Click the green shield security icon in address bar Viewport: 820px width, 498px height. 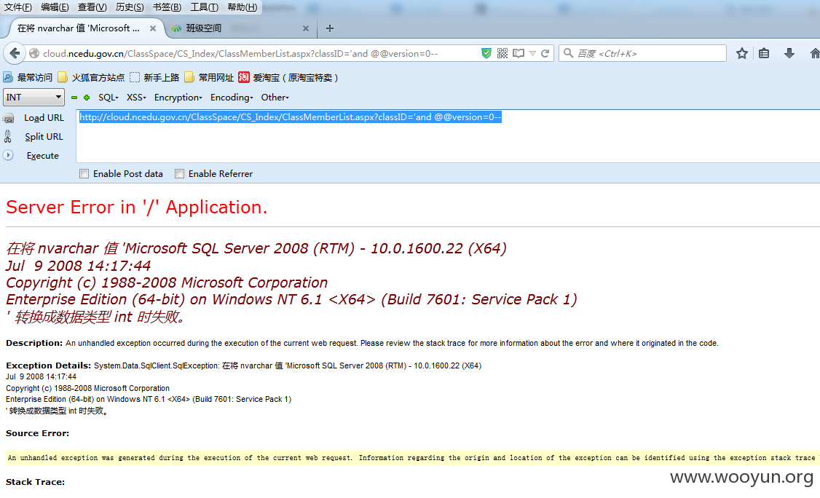pyautogui.click(x=486, y=53)
